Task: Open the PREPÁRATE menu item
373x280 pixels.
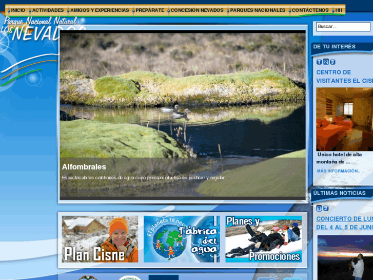Action: pyautogui.click(x=150, y=10)
